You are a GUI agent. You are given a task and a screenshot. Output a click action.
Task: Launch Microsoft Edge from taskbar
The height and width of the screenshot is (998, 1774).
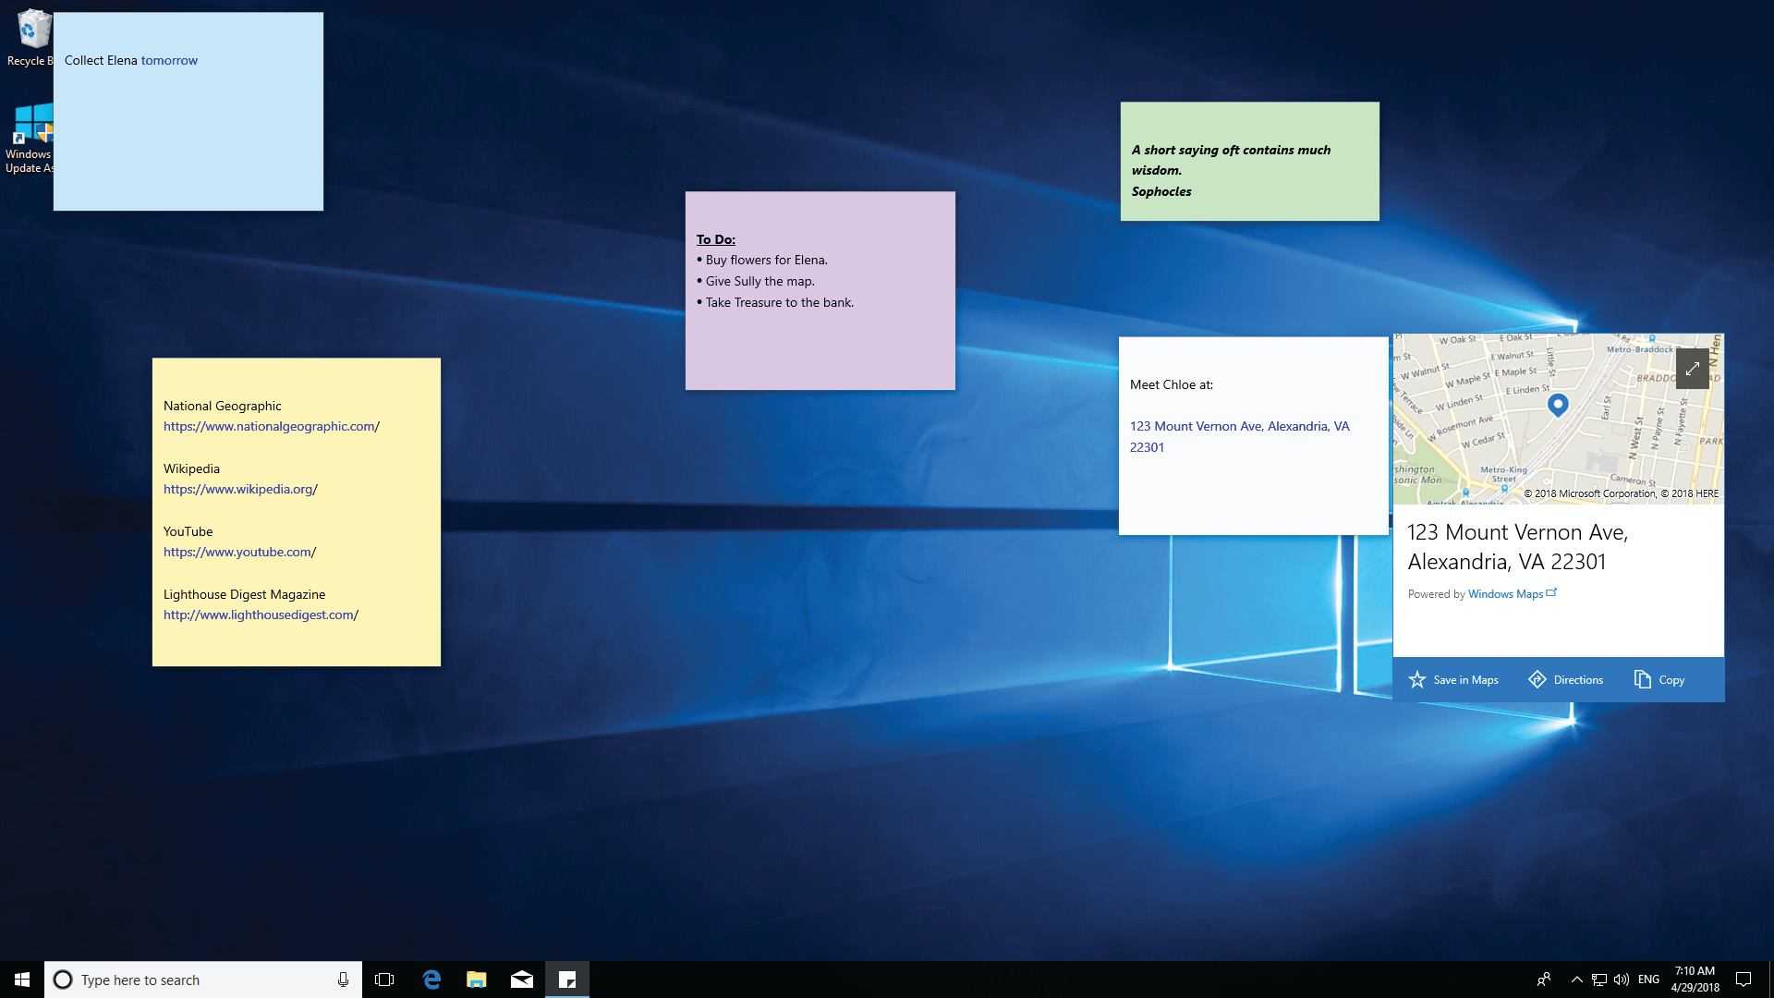(x=431, y=980)
